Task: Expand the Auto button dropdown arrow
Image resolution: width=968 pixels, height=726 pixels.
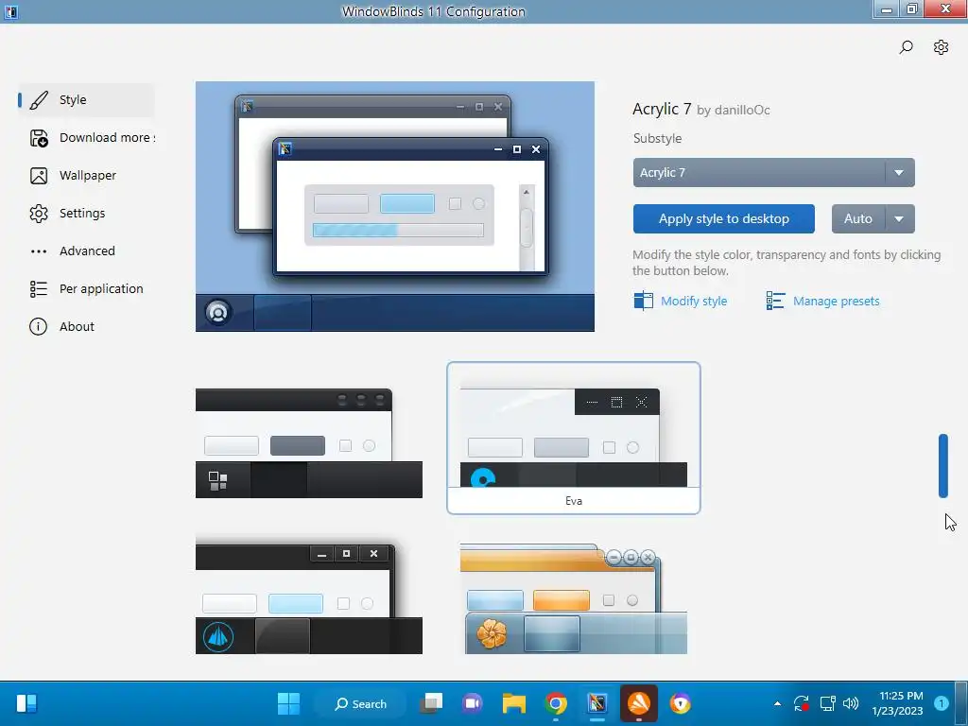Action: pyautogui.click(x=900, y=218)
